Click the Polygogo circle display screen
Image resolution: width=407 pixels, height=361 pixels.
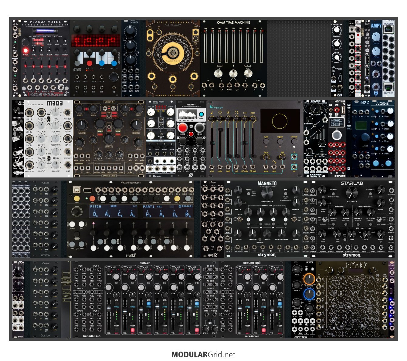280,121
